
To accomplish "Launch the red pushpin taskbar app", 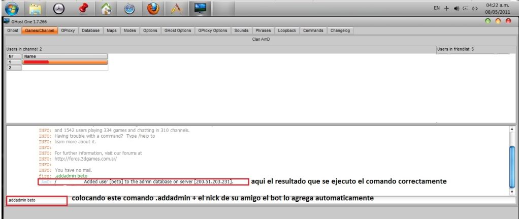I will [84, 9].
